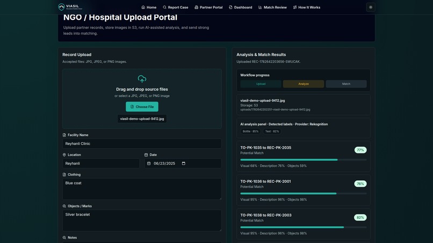433x243 pixels.
Task: Navigate to Dashboard
Action: click(x=240, y=8)
